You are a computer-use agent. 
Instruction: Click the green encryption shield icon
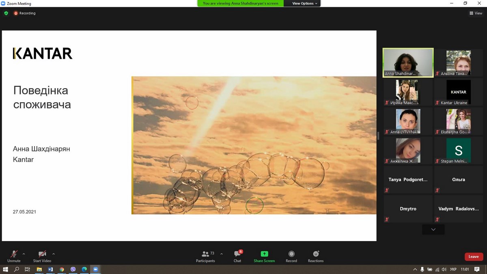(x=6, y=13)
